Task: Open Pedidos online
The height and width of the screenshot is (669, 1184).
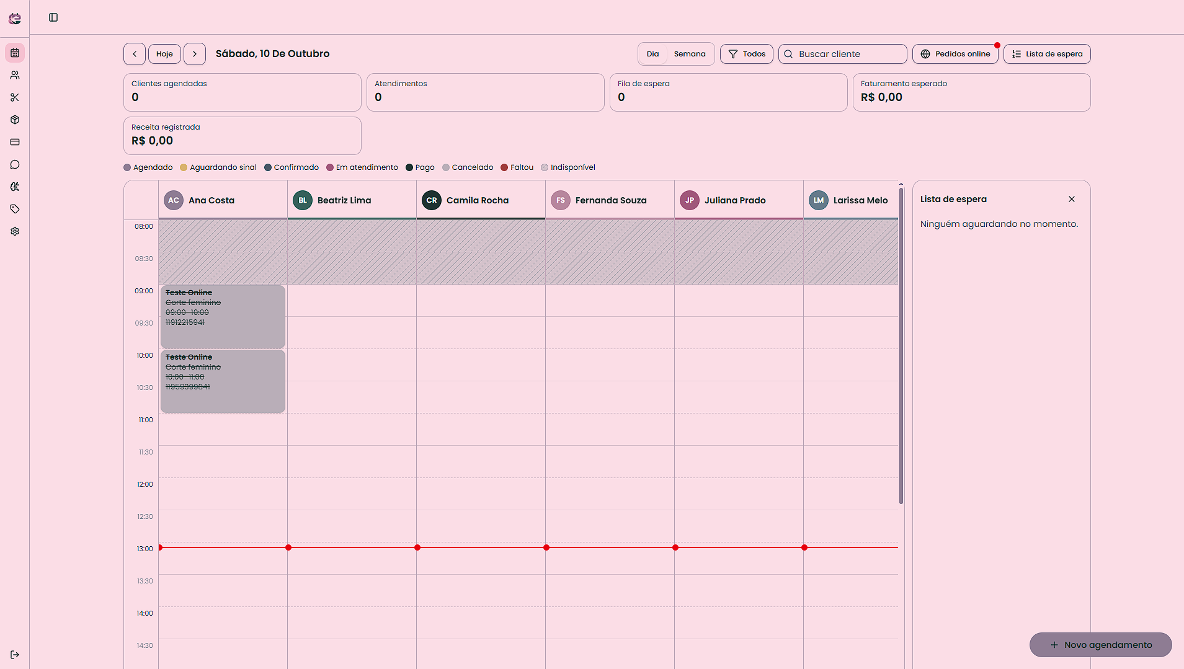Action: pyautogui.click(x=955, y=54)
